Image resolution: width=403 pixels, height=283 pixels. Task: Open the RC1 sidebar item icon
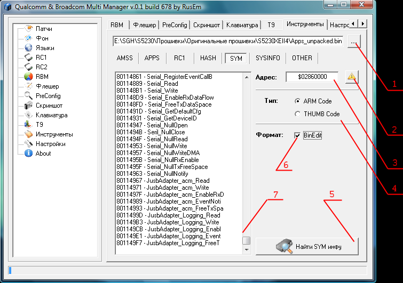point(29,58)
